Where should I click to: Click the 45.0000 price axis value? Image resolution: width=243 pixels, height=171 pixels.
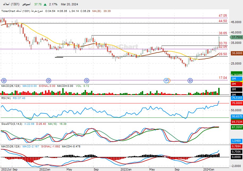click(236, 22)
